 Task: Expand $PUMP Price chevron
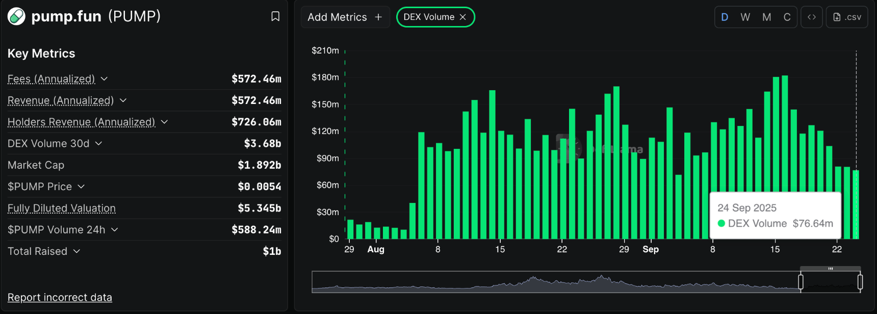click(x=81, y=187)
